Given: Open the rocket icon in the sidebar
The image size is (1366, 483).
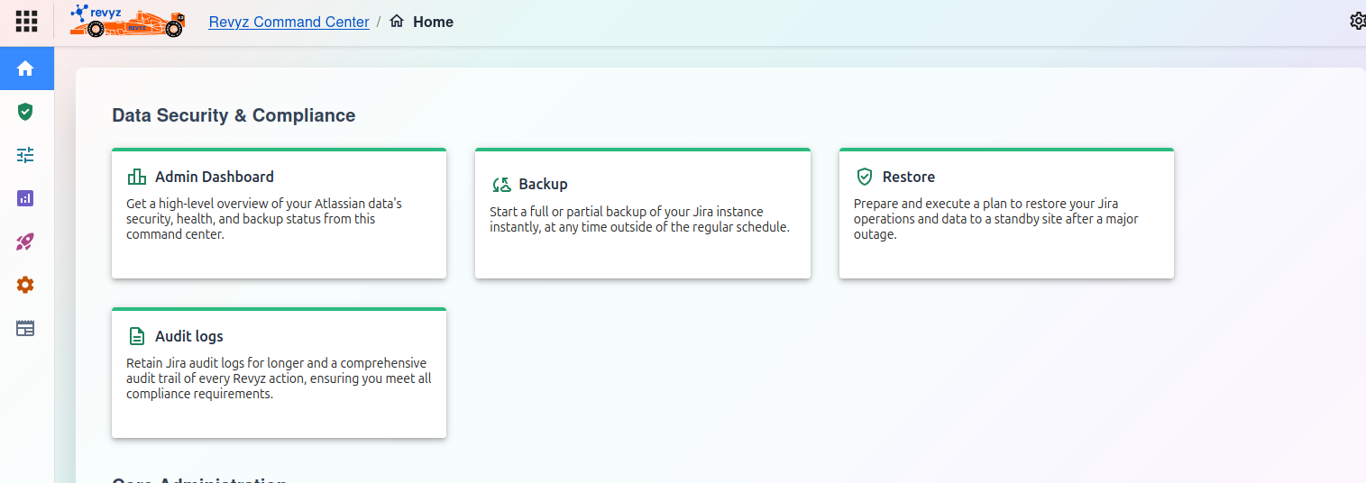Looking at the screenshot, I should click(x=25, y=241).
